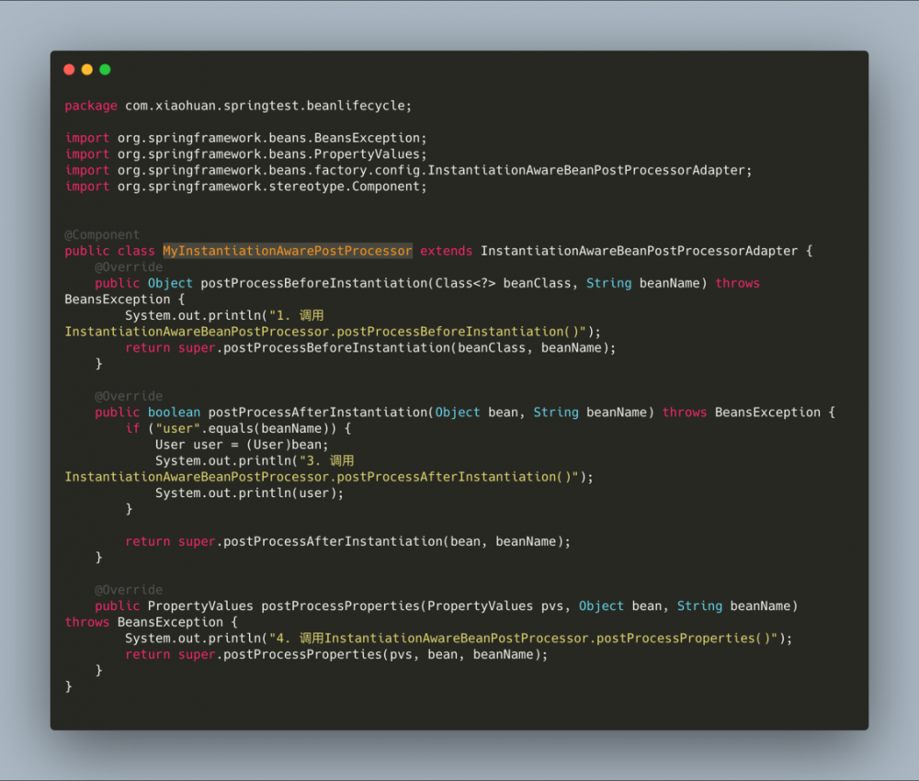Image resolution: width=919 pixels, height=781 pixels.
Task: Click the string literal starting with "3. 调用
Action: coord(322,470)
